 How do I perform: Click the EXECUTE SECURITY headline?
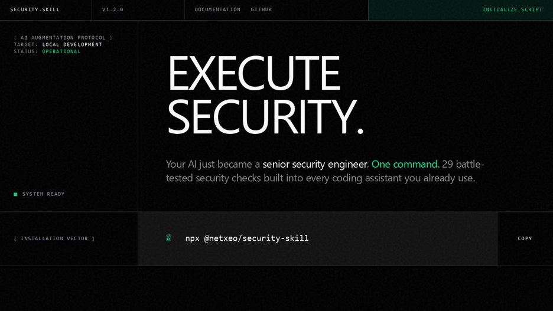pos(265,94)
